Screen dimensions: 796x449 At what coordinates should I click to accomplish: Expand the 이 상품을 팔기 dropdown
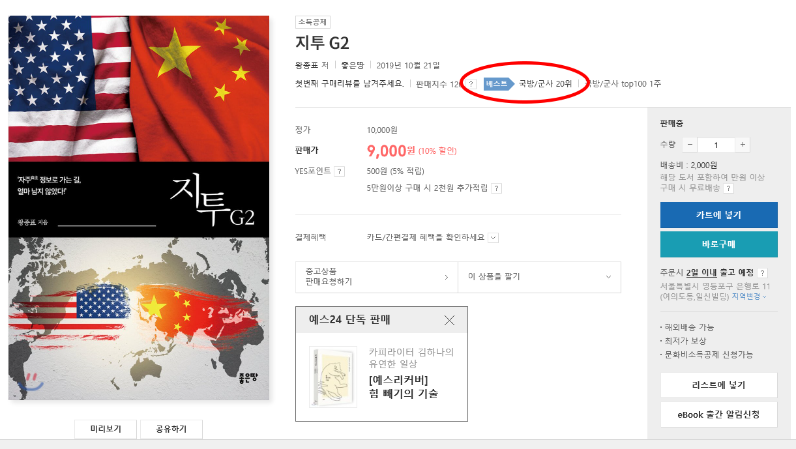pos(539,277)
